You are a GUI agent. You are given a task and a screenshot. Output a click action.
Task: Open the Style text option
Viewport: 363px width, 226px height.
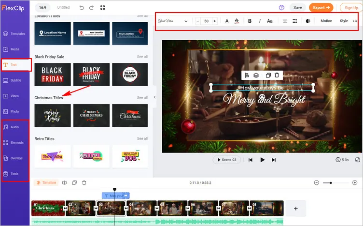[344, 21]
